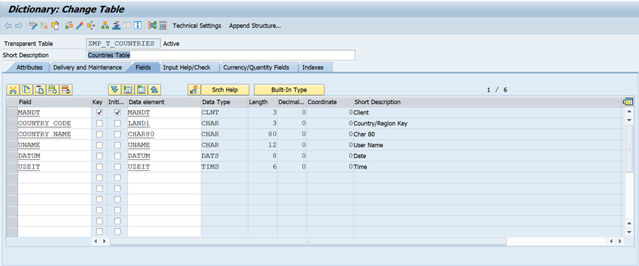Click the Copy icon above fields table

pos(26,90)
